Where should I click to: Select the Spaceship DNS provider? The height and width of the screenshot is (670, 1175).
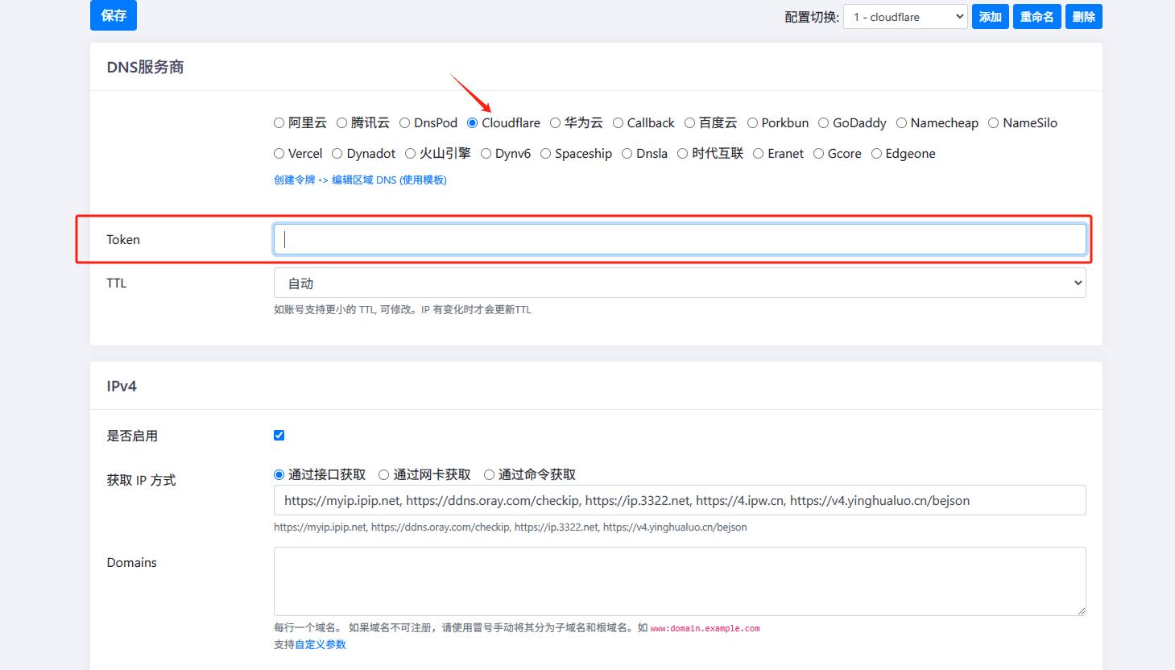coord(546,153)
